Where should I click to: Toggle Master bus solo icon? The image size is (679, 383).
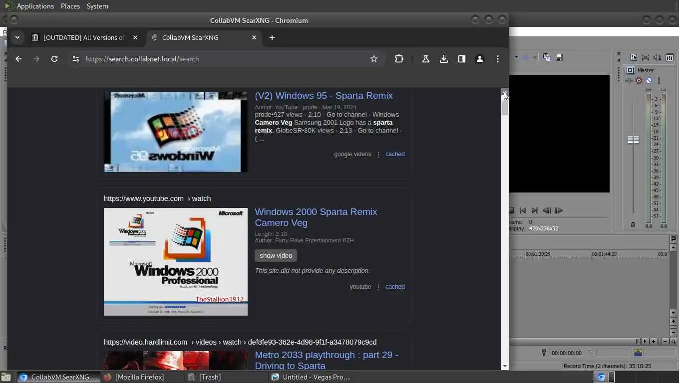(x=659, y=80)
